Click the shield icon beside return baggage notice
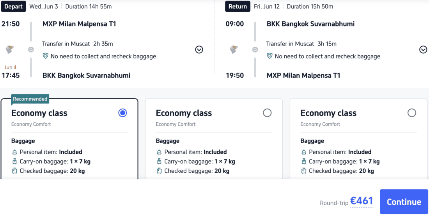Screen dimensions: 429x216 coord(269,56)
